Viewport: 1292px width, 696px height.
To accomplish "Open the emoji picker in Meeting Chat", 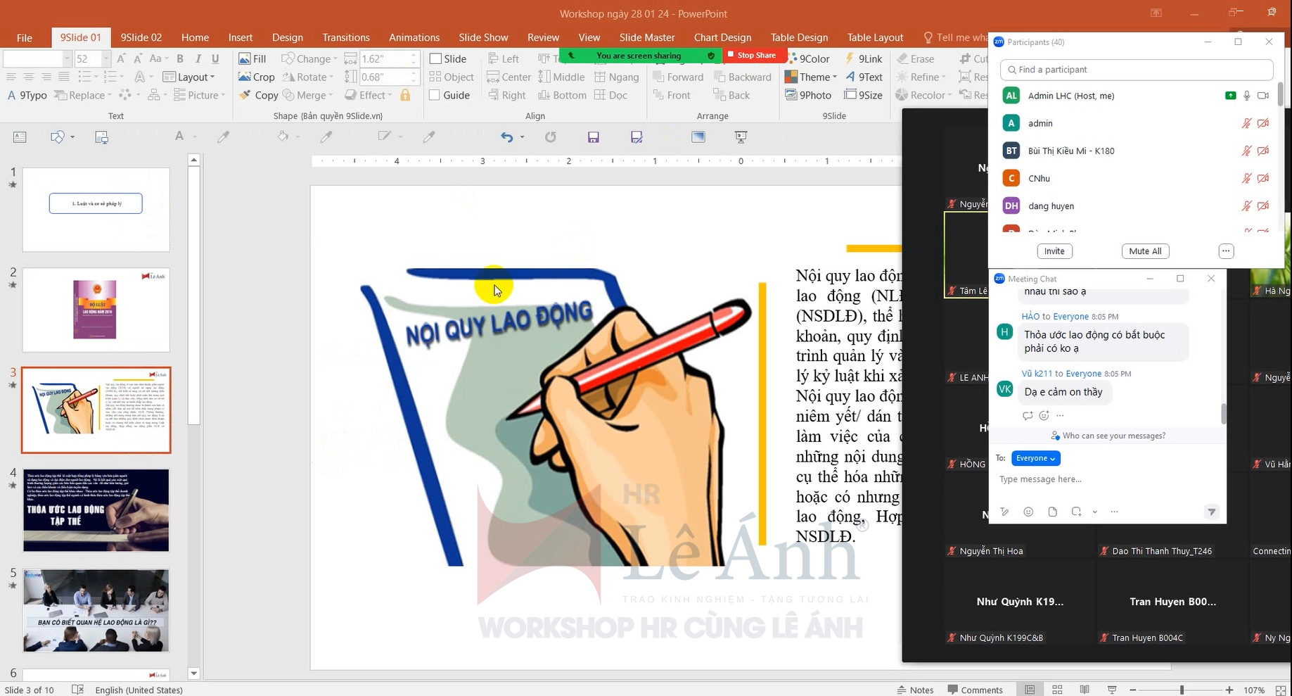I will point(1028,512).
